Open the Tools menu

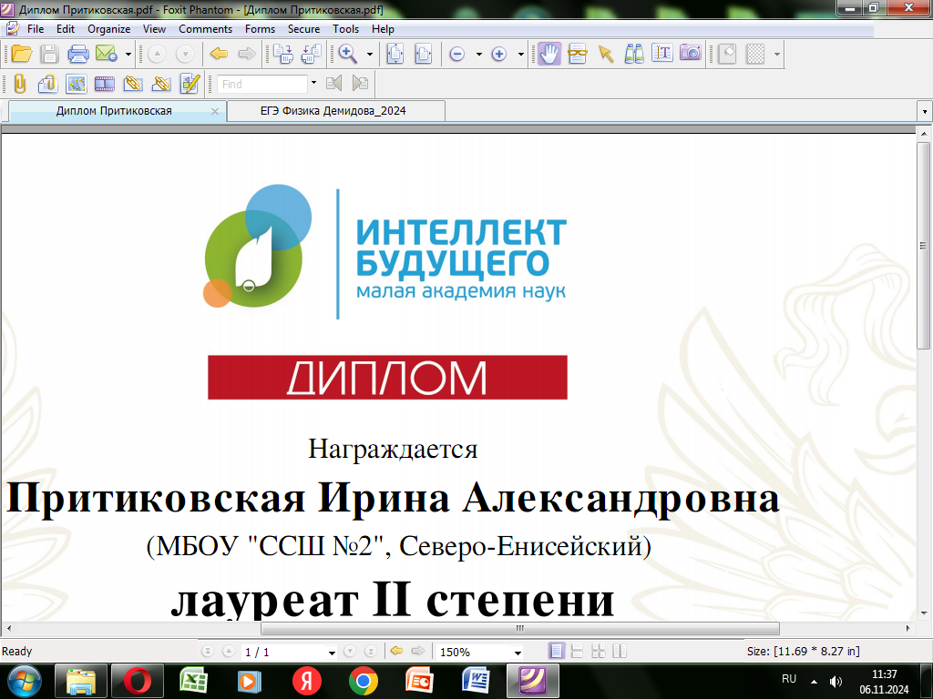tap(345, 28)
